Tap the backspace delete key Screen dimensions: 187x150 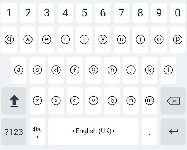pos(173,101)
